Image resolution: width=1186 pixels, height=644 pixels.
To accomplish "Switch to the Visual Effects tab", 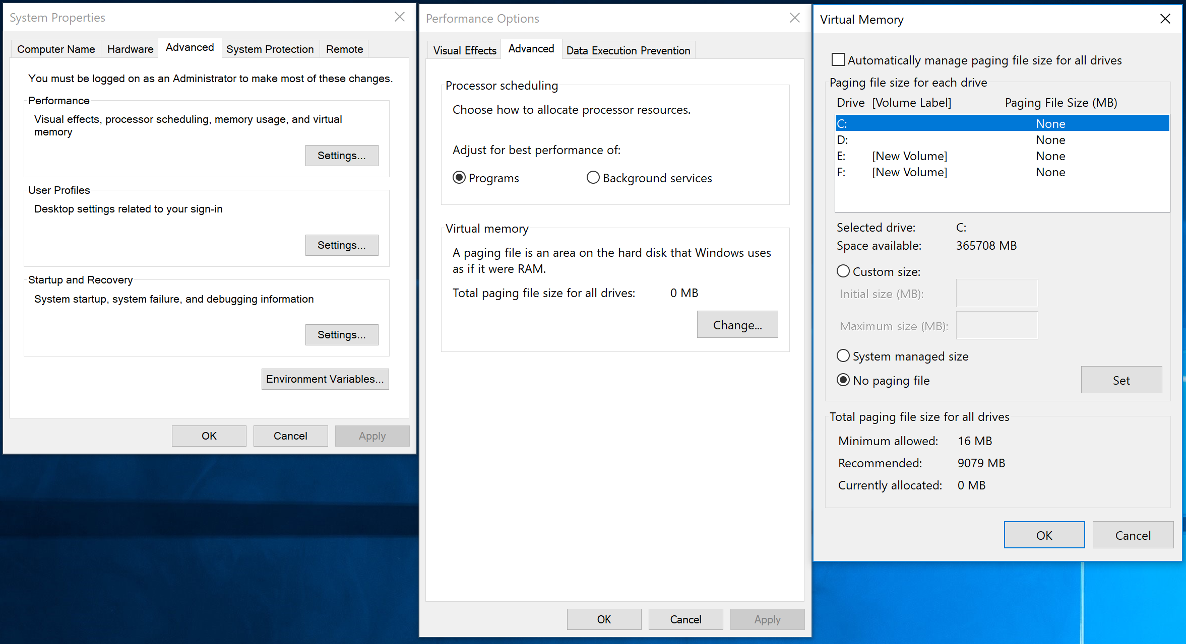I will (464, 50).
